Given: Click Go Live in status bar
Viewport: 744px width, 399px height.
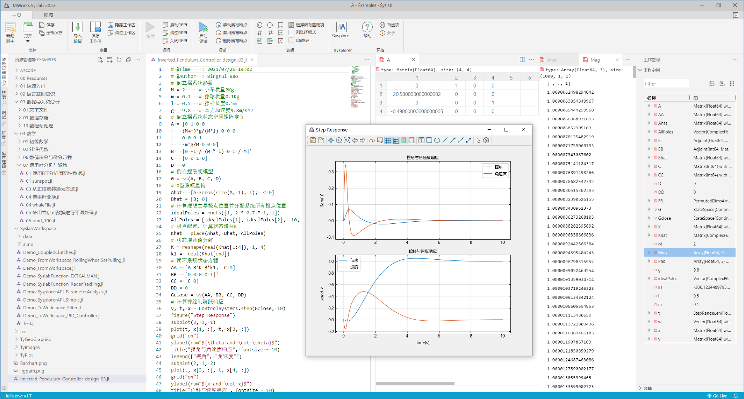Looking at the screenshot, I should (x=717, y=396).
